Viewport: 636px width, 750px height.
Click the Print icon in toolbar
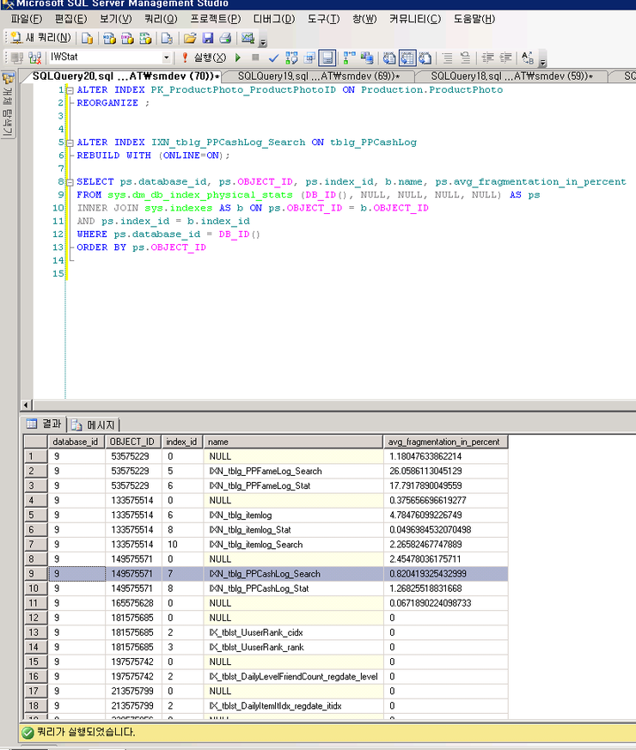225,38
